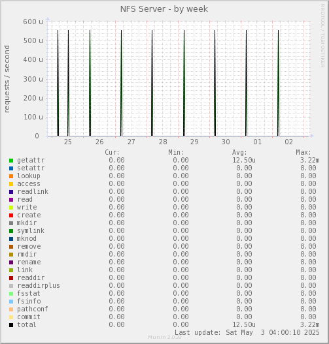Image resolution: width=329 pixels, height=344 pixels.
Task: Select the fsinfo legend label
Action: tap(29, 301)
